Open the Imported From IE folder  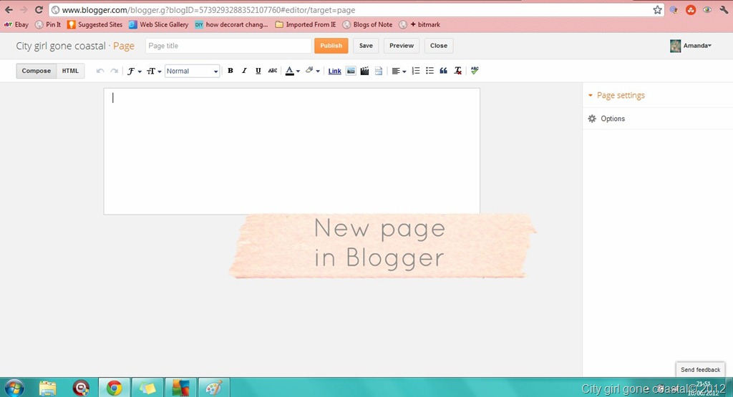[x=305, y=24]
